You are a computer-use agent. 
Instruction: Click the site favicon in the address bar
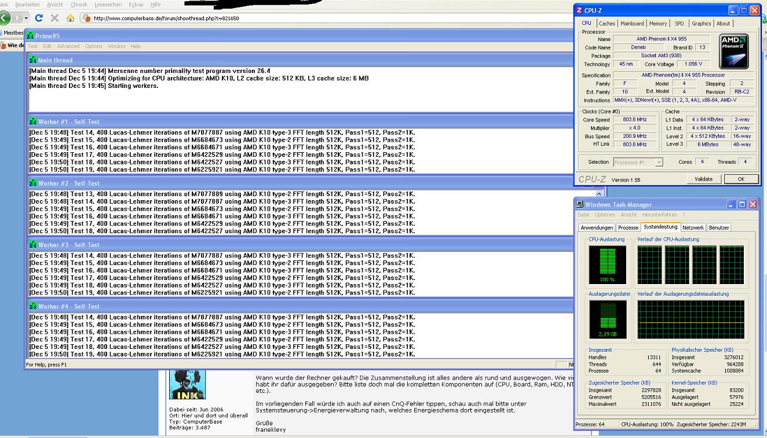(x=87, y=18)
